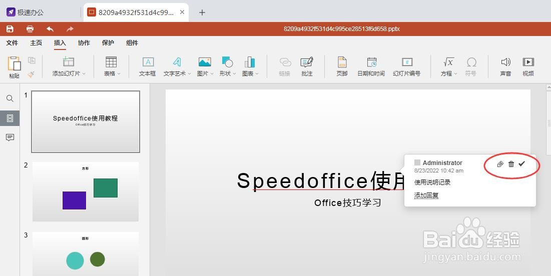
Task: Click the 方程 equation icon
Action: (x=448, y=62)
